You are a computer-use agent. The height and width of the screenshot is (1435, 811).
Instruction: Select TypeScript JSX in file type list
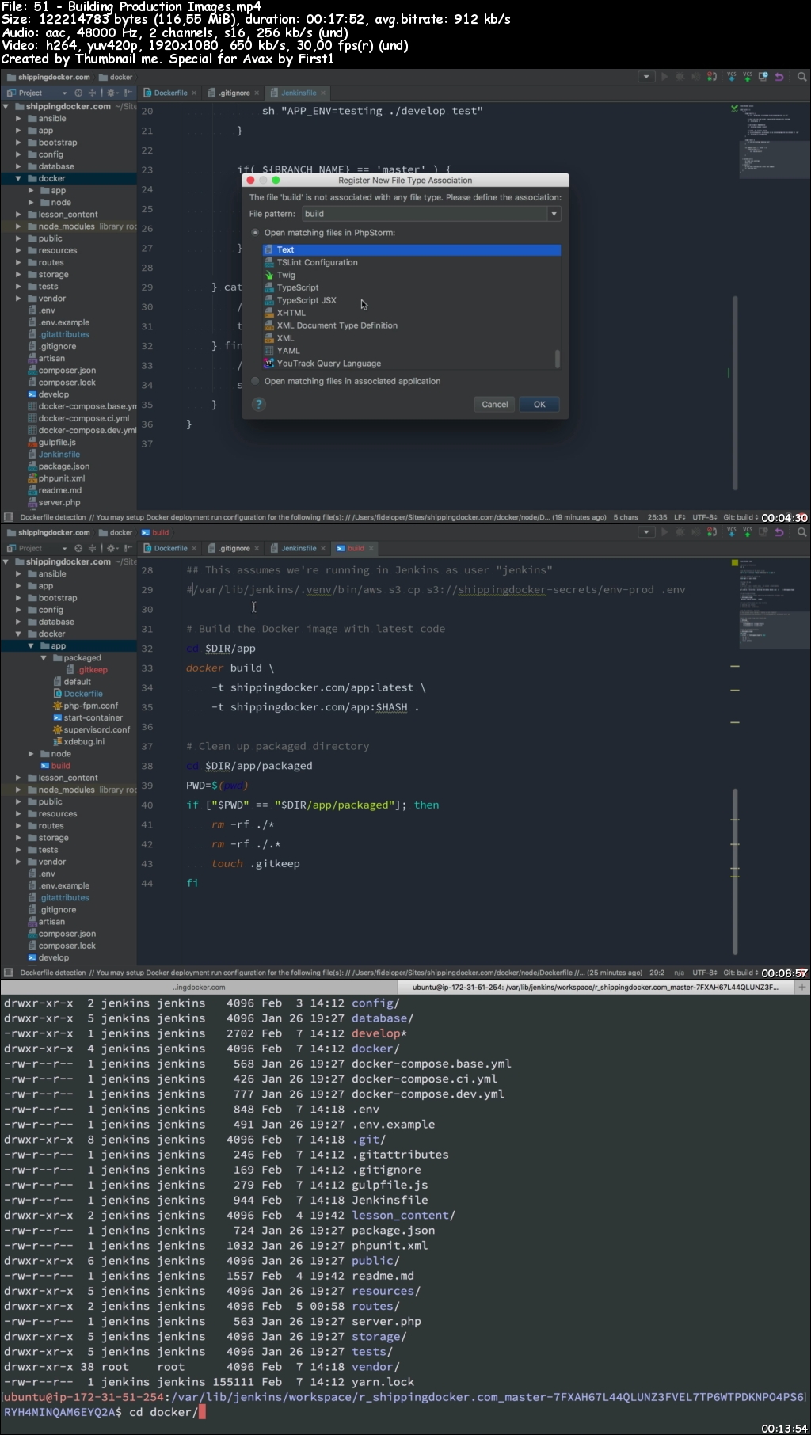pos(411,300)
